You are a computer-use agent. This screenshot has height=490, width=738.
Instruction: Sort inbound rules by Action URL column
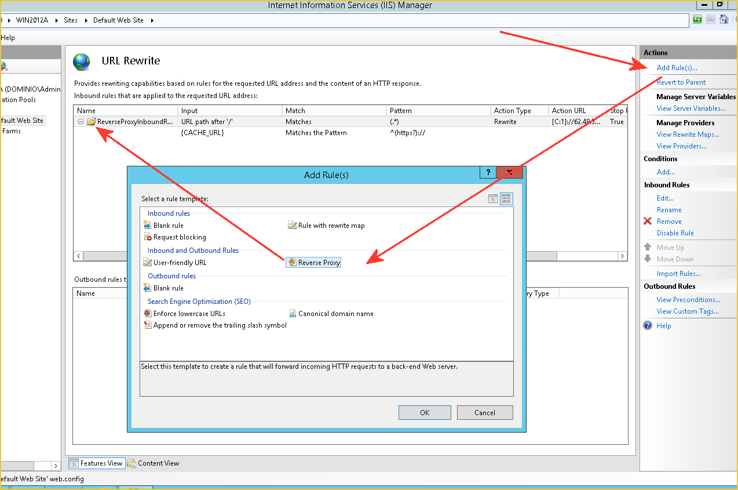click(x=578, y=110)
